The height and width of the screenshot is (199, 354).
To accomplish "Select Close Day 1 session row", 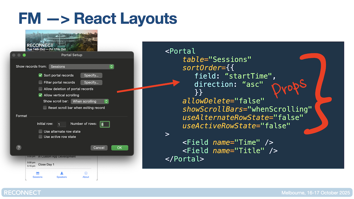I will [59, 164].
